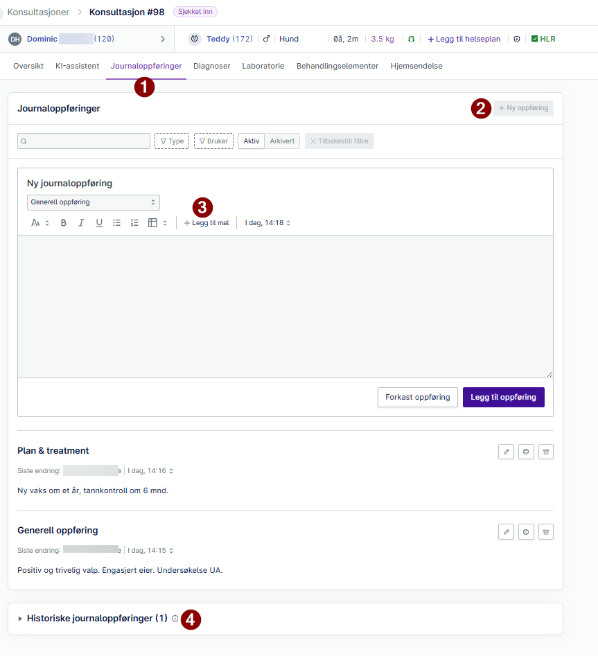Click the male gender symbol icon
598x656 pixels.
pyautogui.click(x=266, y=39)
